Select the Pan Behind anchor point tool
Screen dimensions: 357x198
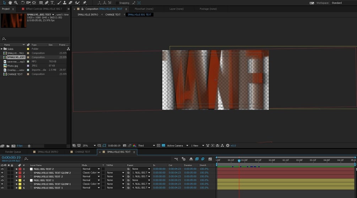click(34, 3)
